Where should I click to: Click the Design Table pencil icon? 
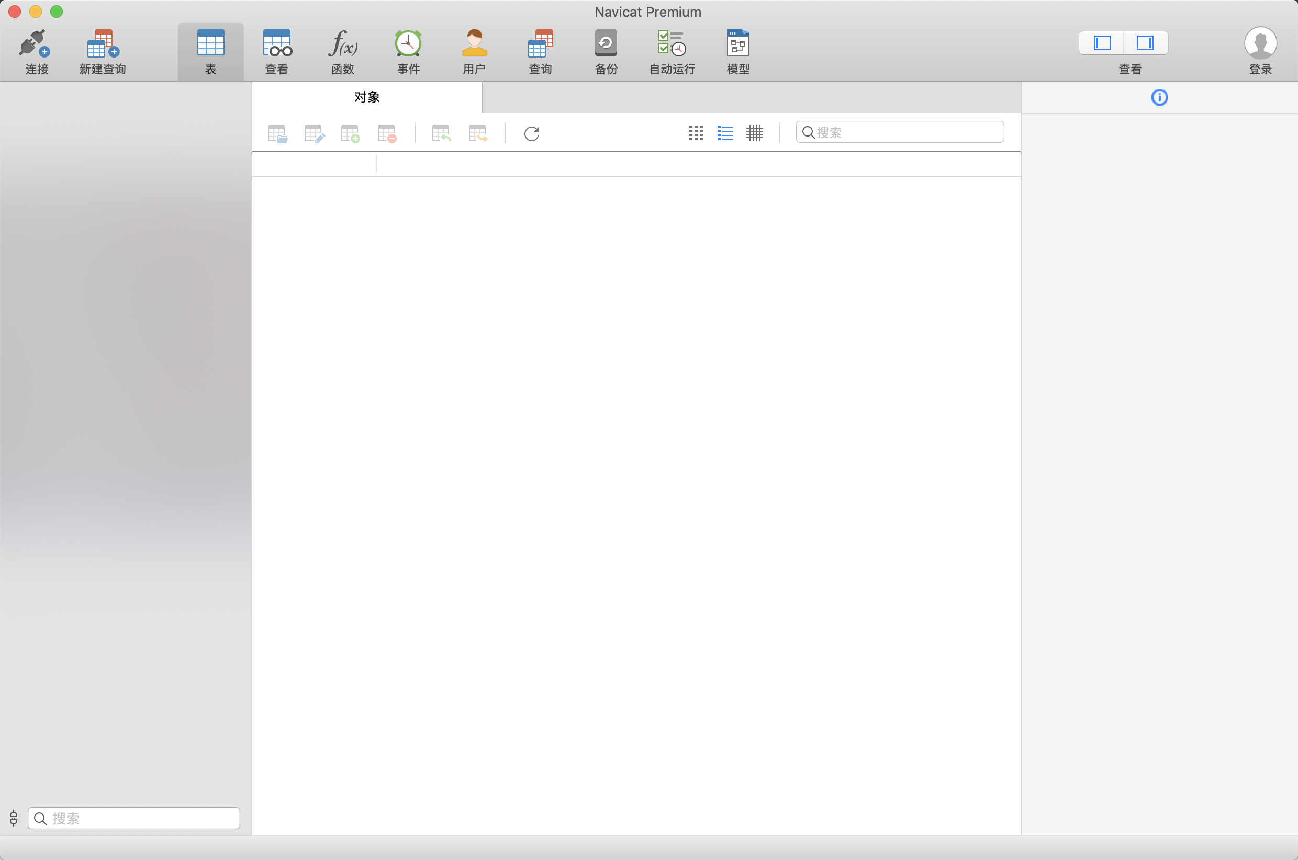[x=314, y=133]
